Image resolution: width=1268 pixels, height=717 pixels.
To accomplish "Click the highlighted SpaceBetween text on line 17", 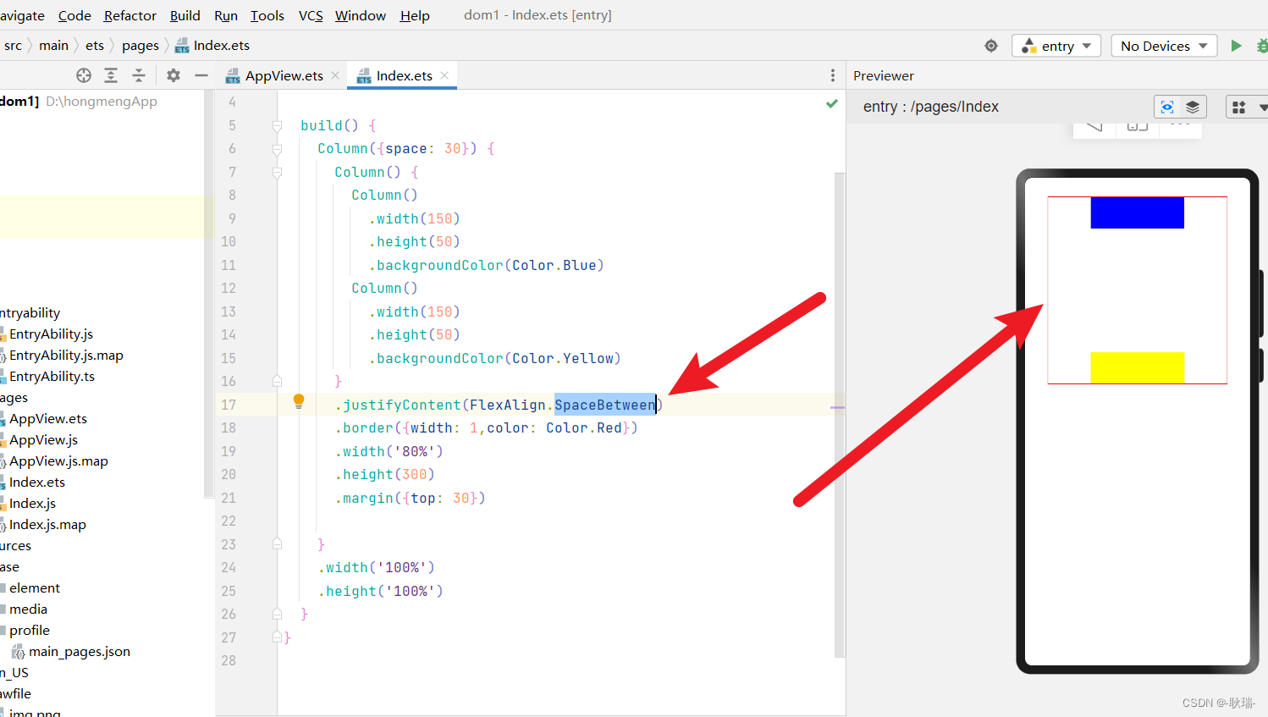I will (605, 405).
